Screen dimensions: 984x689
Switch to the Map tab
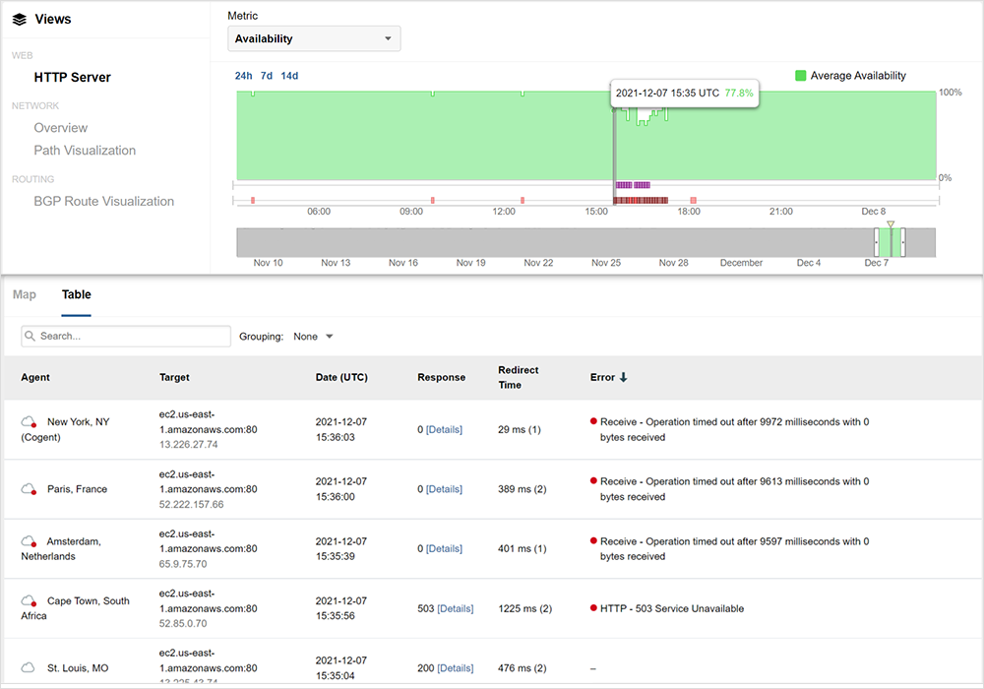coord(25,294)
